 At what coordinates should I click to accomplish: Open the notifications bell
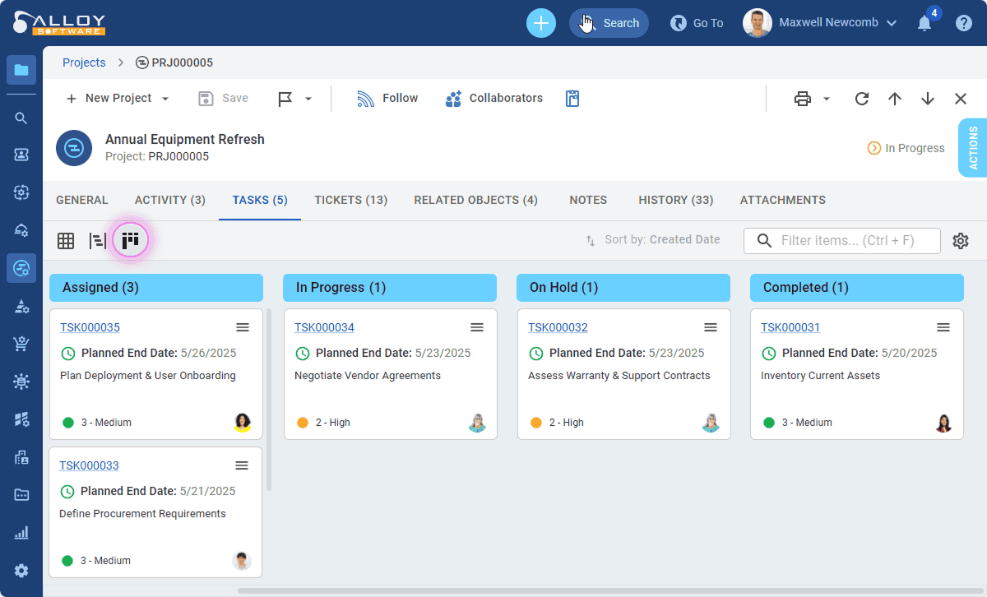(924, 23)
